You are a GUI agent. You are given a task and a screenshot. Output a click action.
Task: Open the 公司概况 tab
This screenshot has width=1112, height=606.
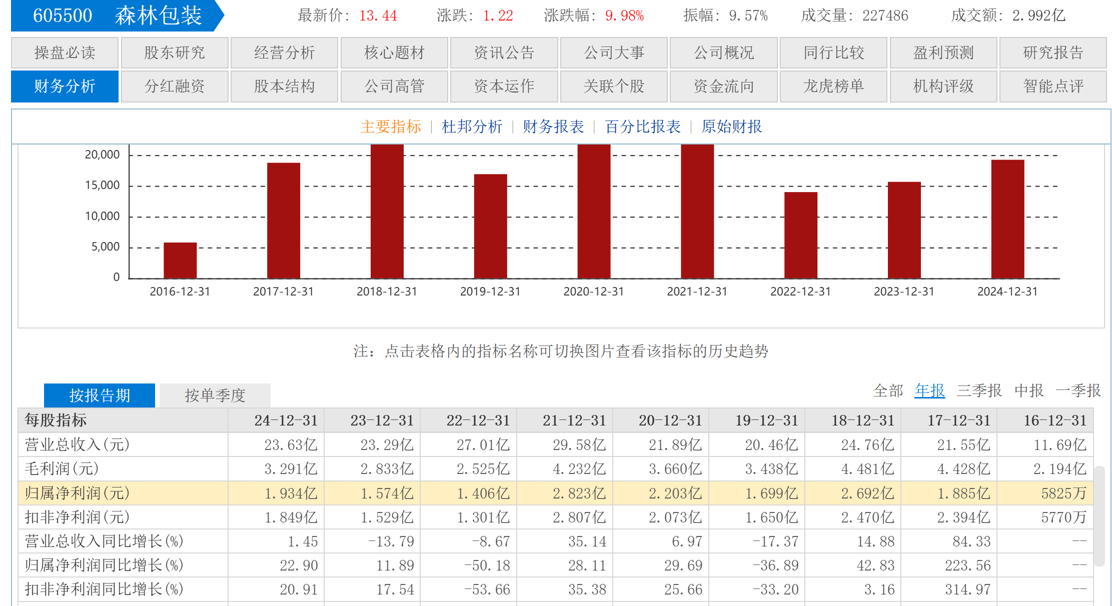(723, 52)
